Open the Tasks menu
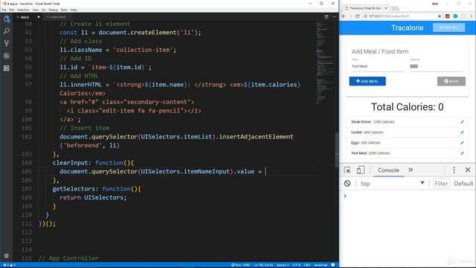This screenshot has width=476, height=268. click(x=64, y=10)
